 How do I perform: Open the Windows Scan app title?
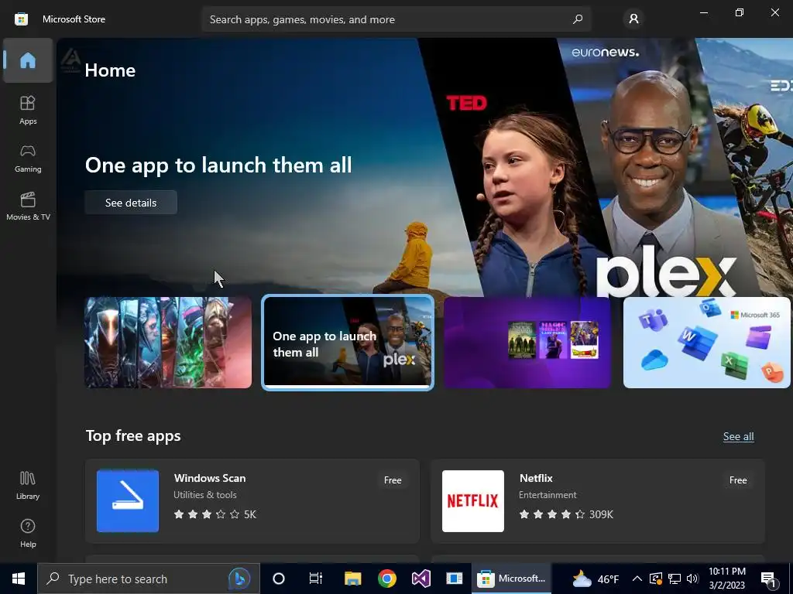(210, 478)
